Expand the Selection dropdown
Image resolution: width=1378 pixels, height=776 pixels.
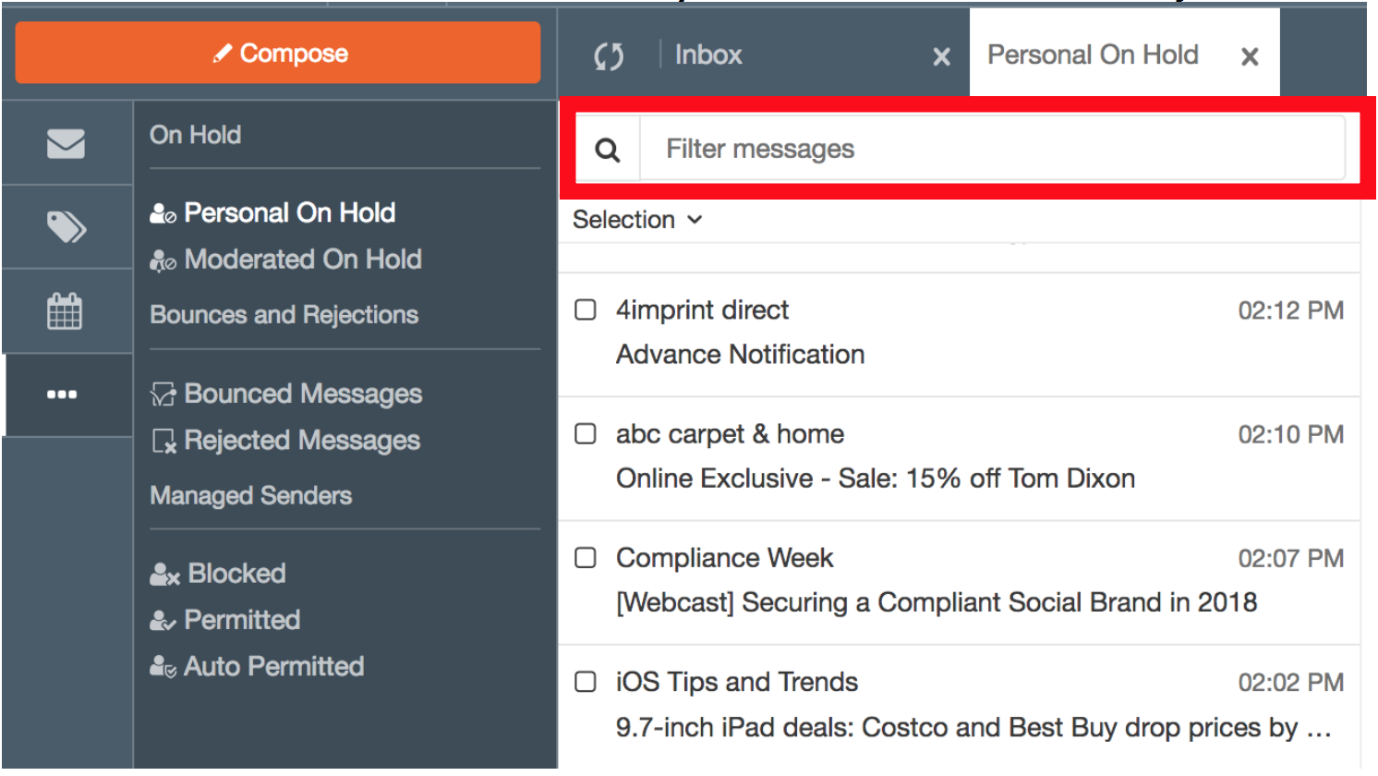[637, 220]
